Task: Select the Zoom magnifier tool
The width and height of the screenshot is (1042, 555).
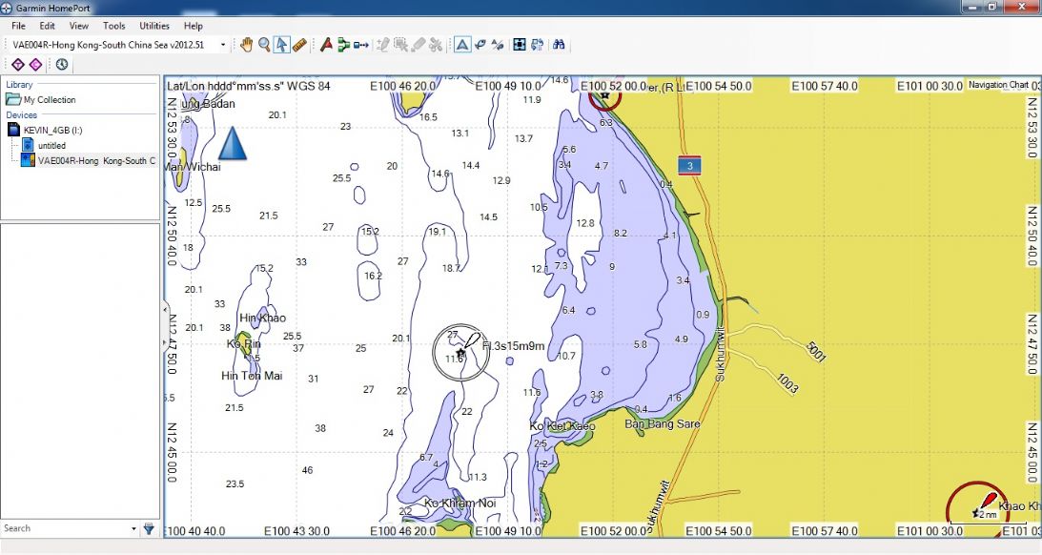Action: (264, 45)
